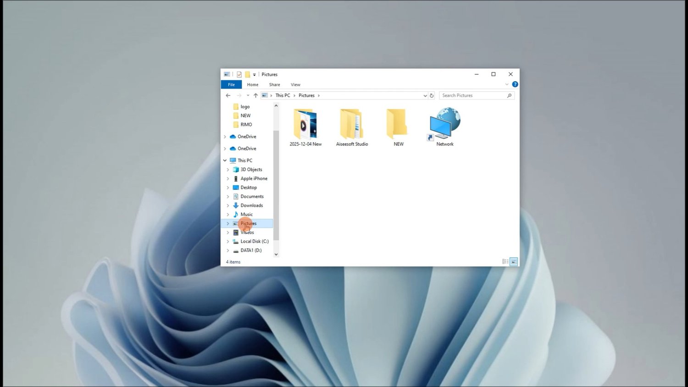Click the This PC monitor icon in sidebar

click(233, 160)
